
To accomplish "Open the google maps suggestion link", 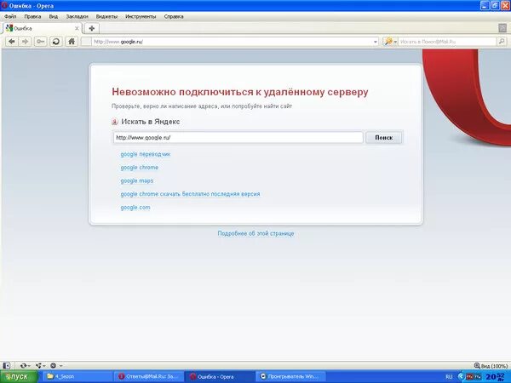I will click(x=137, y=180).
